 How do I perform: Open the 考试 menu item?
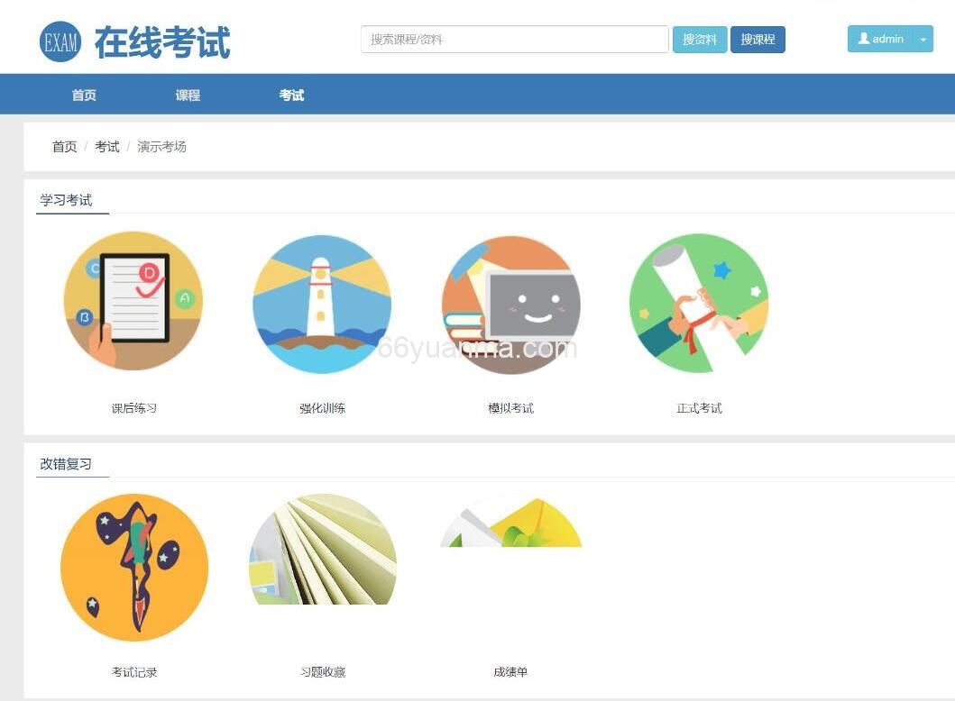(x=291, y=94)
